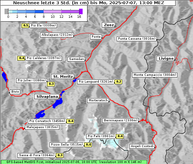Click the Berninapass (2330m) label
The height and width of the screenshot is (164, 193).
click(x=120, y=120)
